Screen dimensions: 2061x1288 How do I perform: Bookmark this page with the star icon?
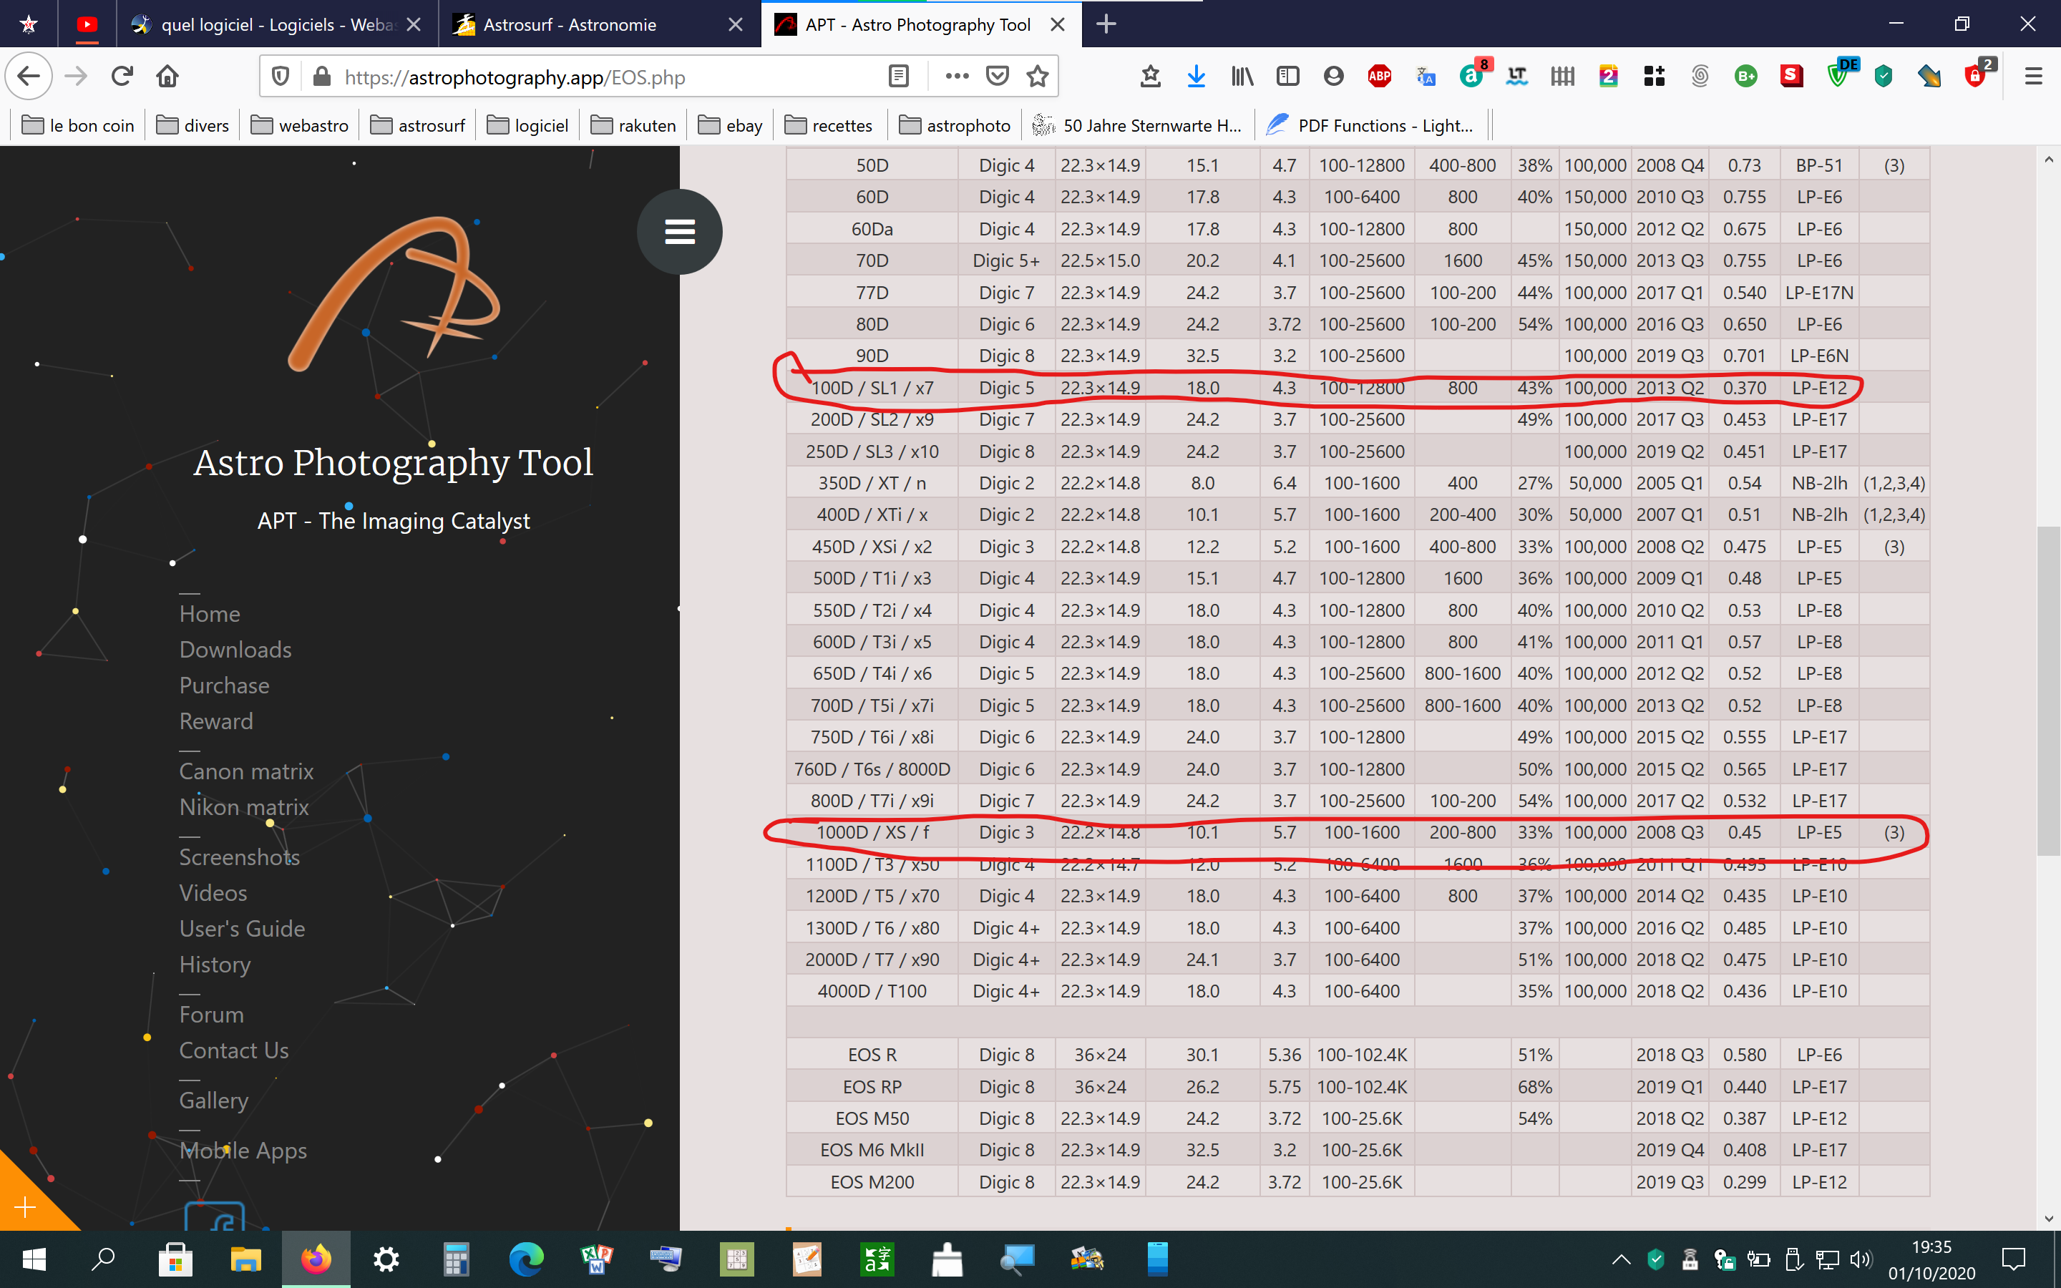[1038, 77]
